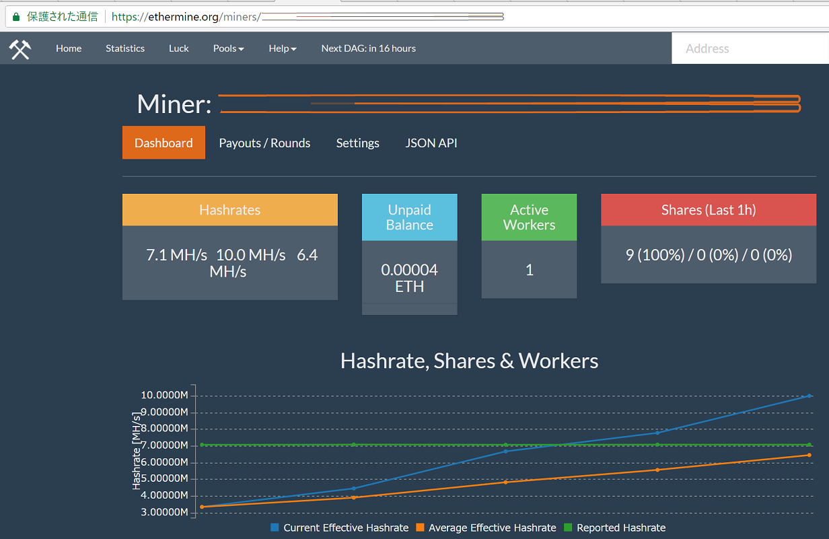The image size is (829, 539).
Task: Click the Unpaid Balance panel header
Action: [409, 217]
